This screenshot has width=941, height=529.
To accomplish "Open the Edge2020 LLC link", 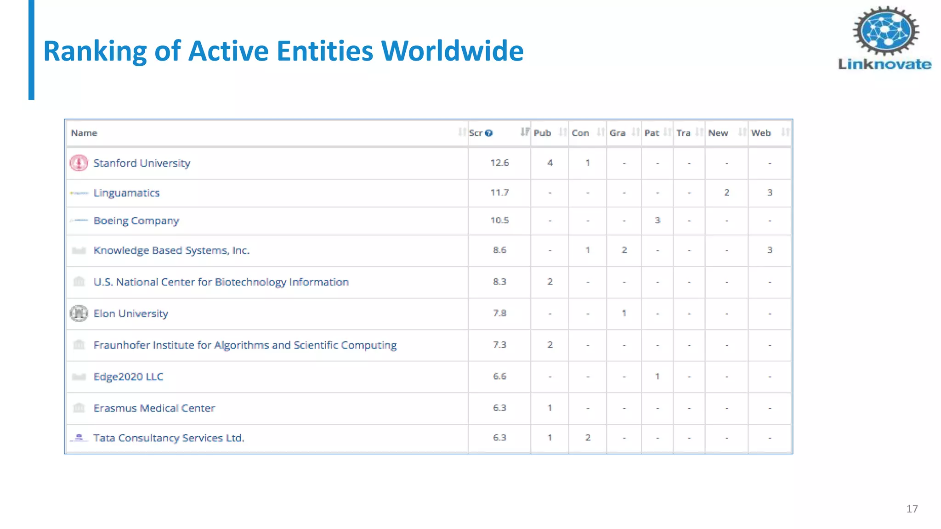I will click(128, 377).
